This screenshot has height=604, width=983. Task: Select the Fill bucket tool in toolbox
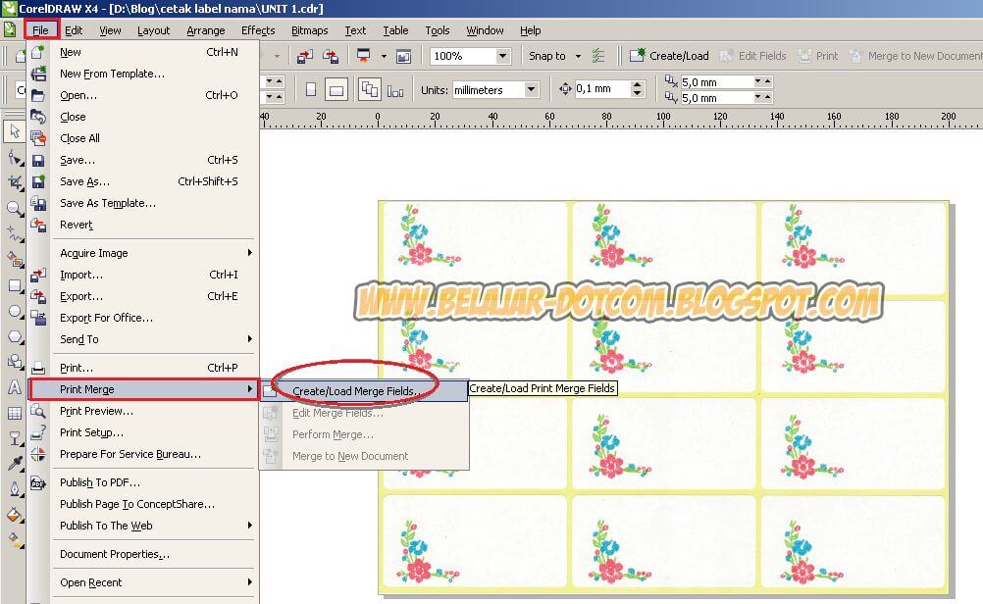pyautogui.click(x=14, y=515)
